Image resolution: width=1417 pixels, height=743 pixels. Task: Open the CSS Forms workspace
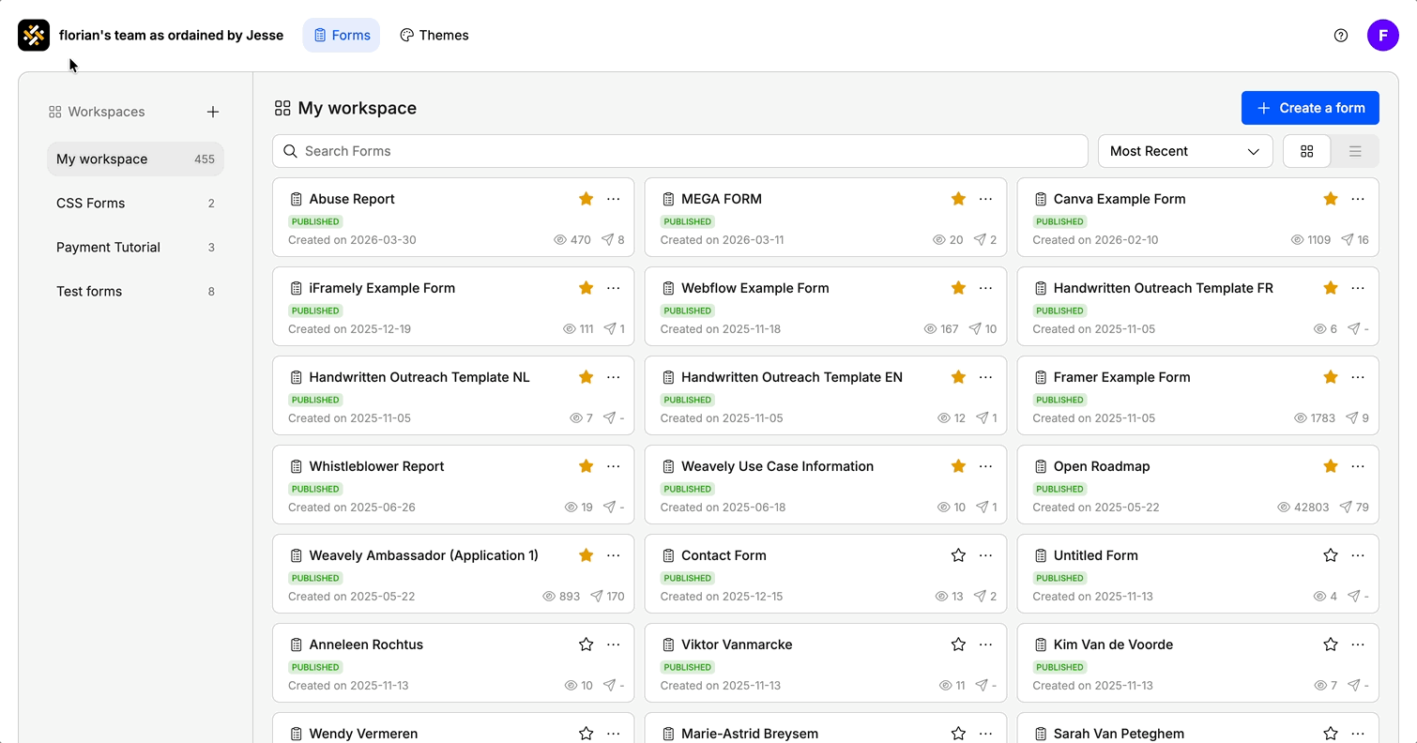pos(135,204)
